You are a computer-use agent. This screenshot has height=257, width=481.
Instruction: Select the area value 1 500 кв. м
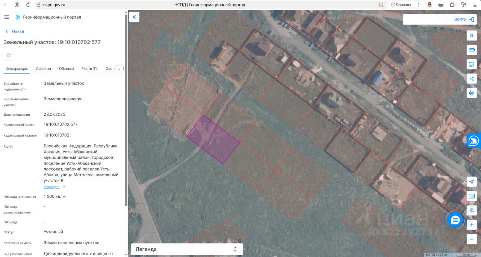click(x=54, y=197)
